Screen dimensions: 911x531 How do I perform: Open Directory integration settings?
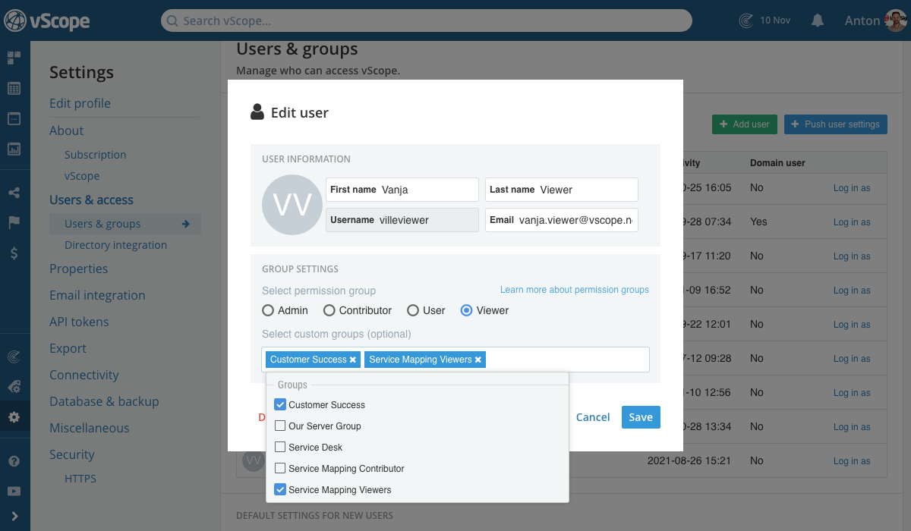[x=115, y=245]
